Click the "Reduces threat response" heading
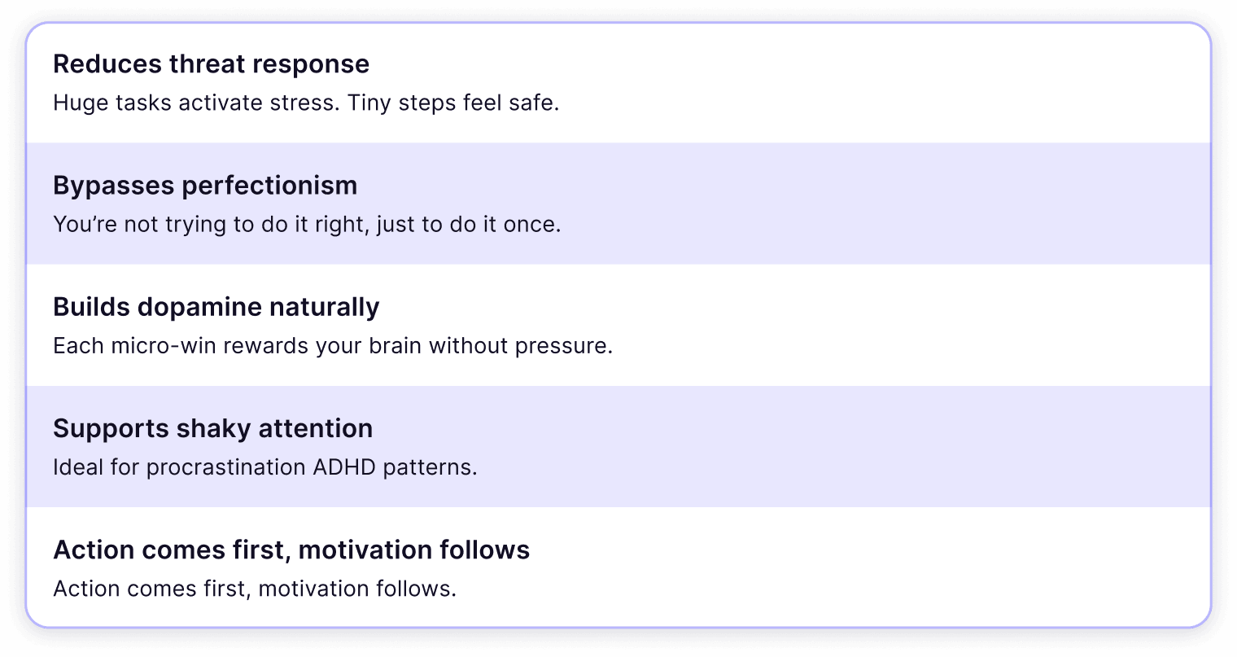The height and width of the screenshot is (657, 1237). pos(211,64)
